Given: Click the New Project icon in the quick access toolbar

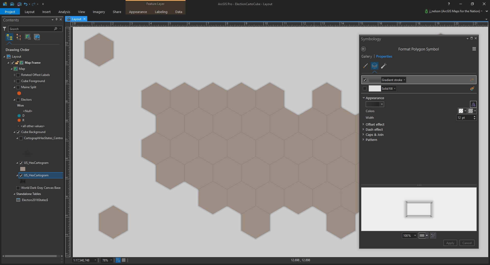Looking at the screenshot, I should 5,4.
